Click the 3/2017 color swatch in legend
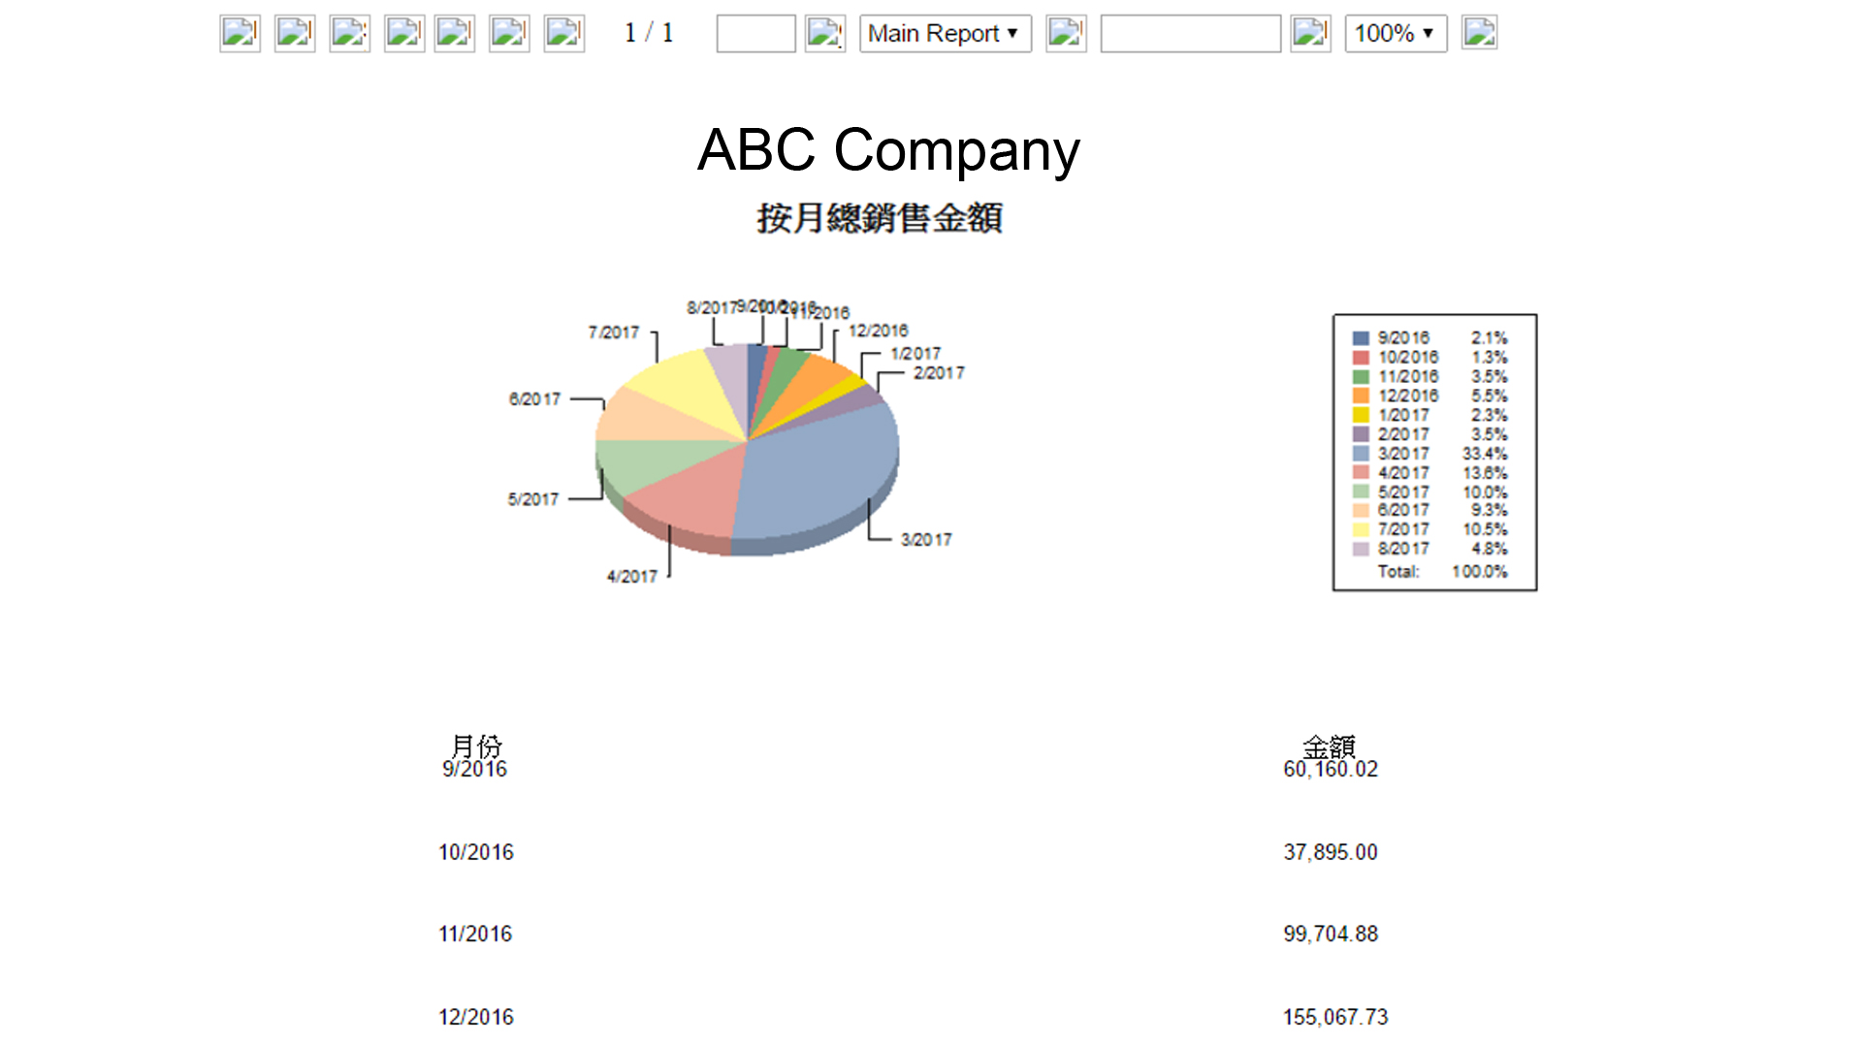 point(1361,454)
